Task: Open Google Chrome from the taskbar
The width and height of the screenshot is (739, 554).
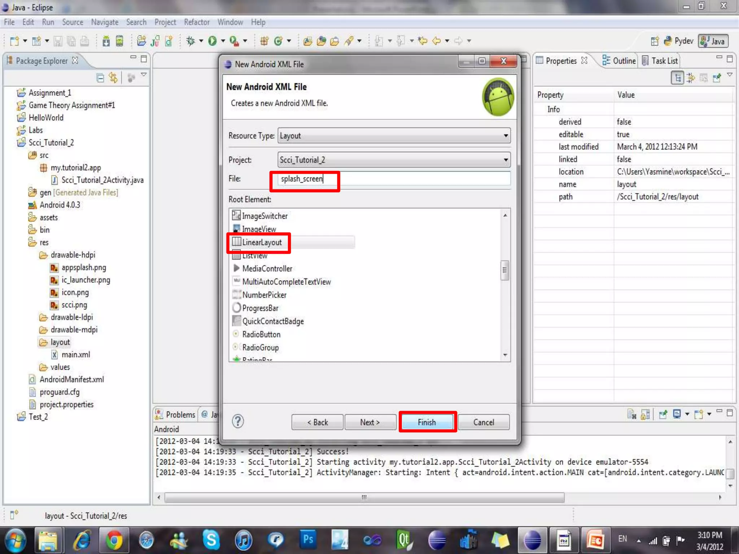Action: pyautogui.click(x=114, y=541)
